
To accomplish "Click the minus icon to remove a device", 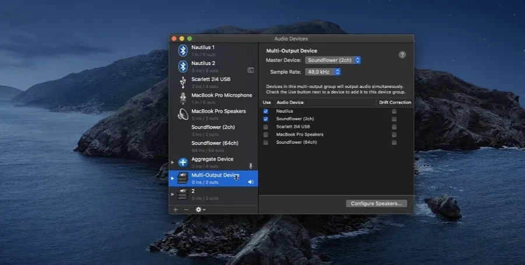I will 186,210.
